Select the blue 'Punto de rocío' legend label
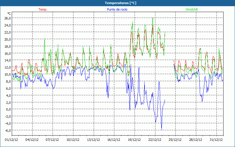 (x=117, y=9)
